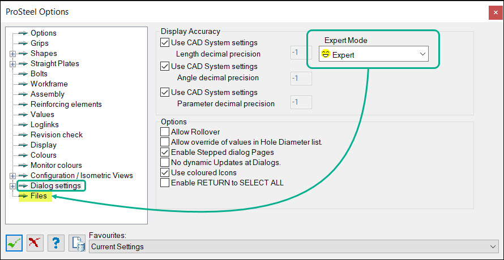Confirm settings with the green checkmark button
Viewport: 504px width, 260px height.
point(14,244)
